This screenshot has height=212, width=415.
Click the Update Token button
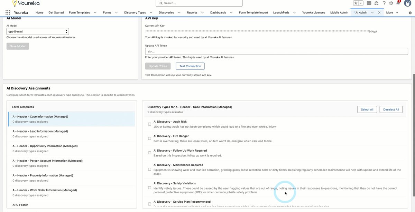point(158,66)
